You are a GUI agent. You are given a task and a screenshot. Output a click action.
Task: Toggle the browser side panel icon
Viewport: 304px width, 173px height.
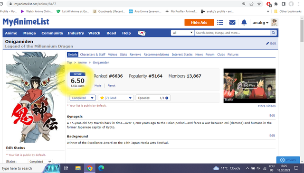tap(284, 4)
